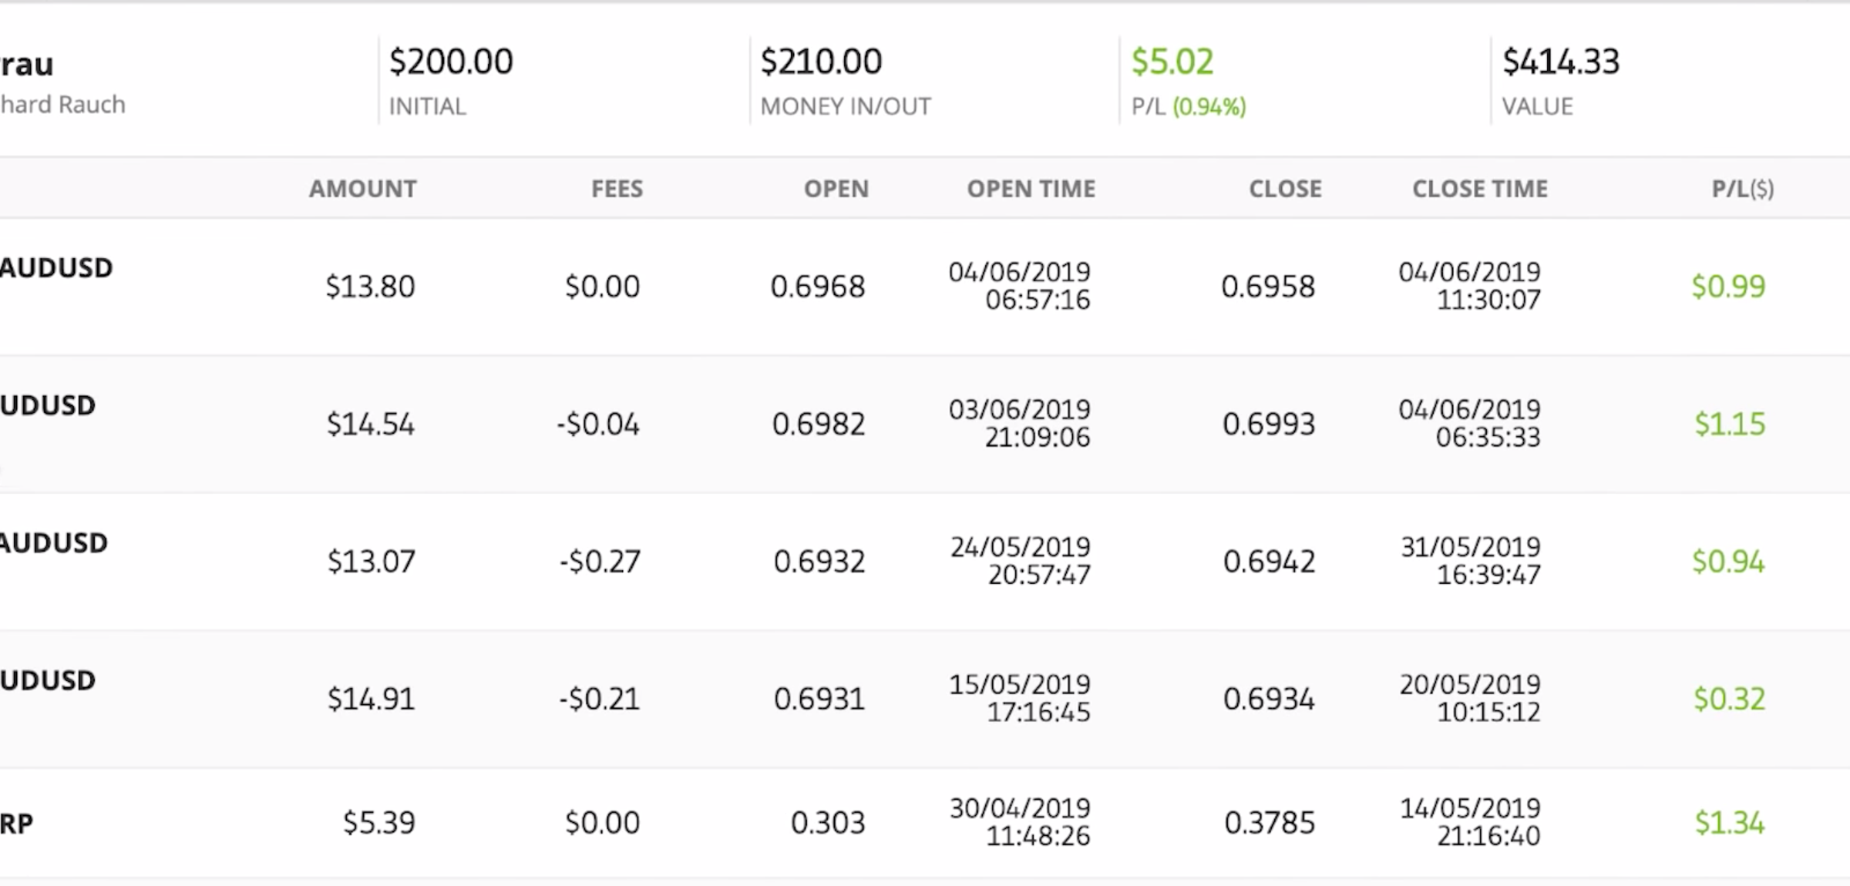The width and height of the screenshot is (1850, 886).
Task: Click close price 0.3785
Action: [1270, 823]
